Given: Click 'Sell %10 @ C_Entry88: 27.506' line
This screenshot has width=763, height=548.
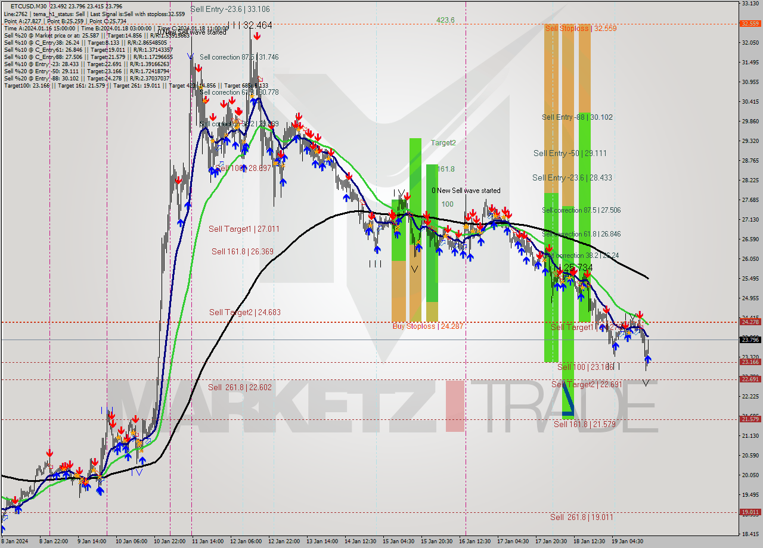Looking at the screenshot, I should (x=87, y=57).
